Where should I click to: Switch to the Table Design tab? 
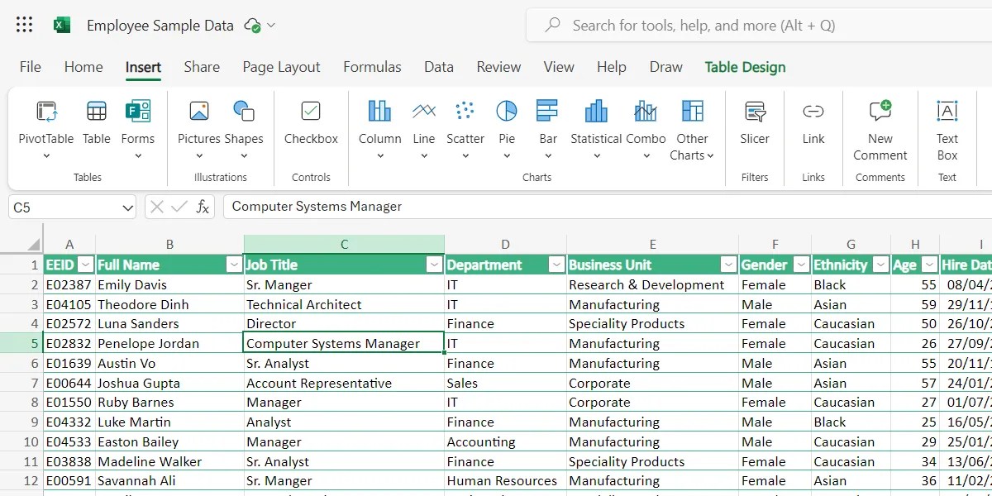744,67
